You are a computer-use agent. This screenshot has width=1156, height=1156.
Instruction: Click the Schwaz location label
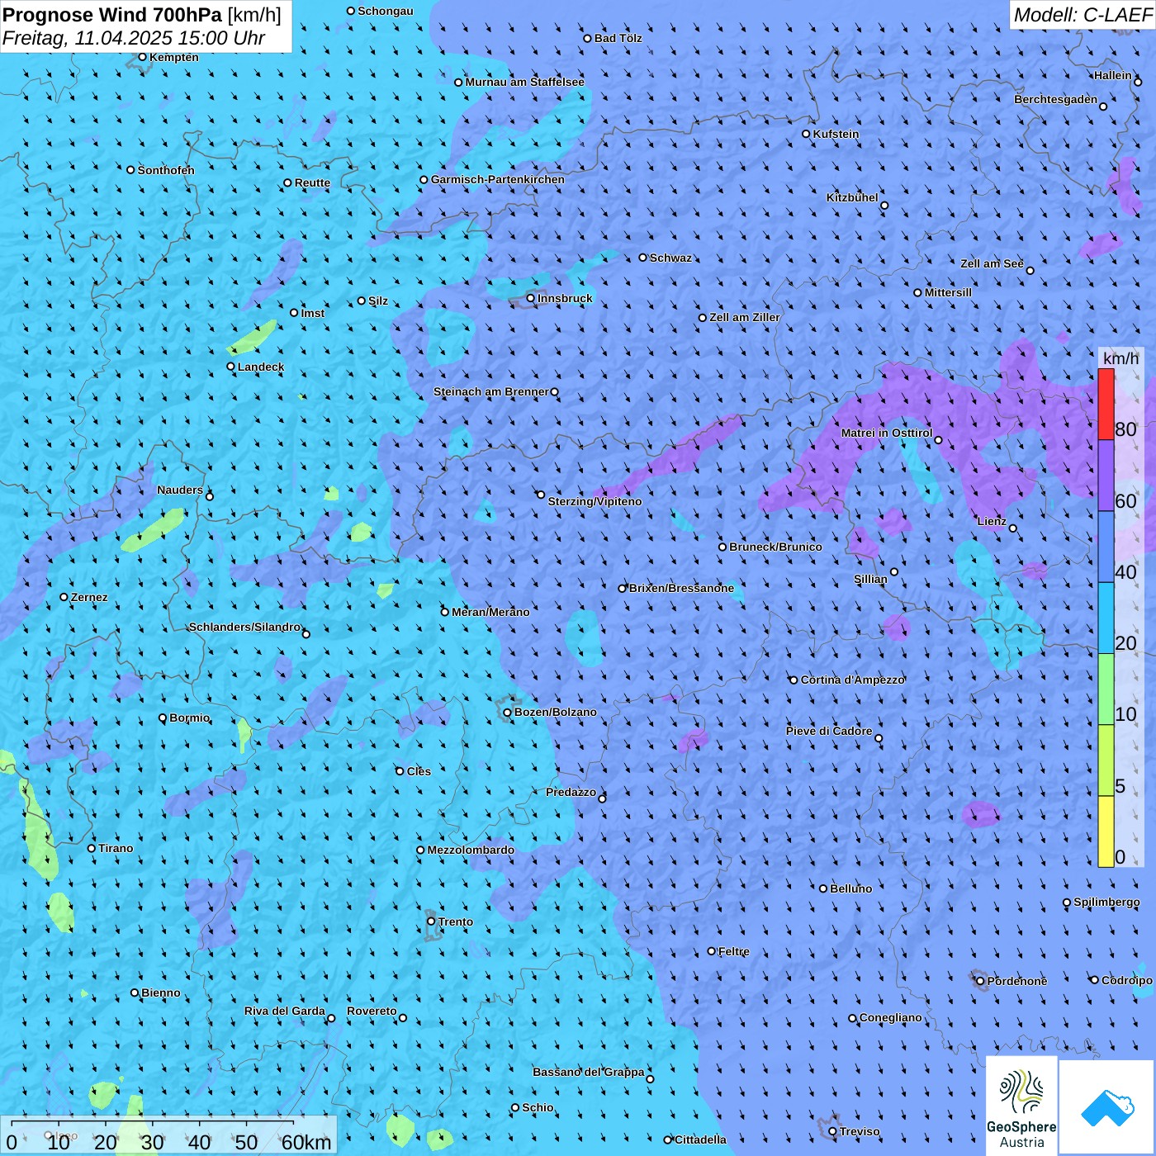pos(670,258)
